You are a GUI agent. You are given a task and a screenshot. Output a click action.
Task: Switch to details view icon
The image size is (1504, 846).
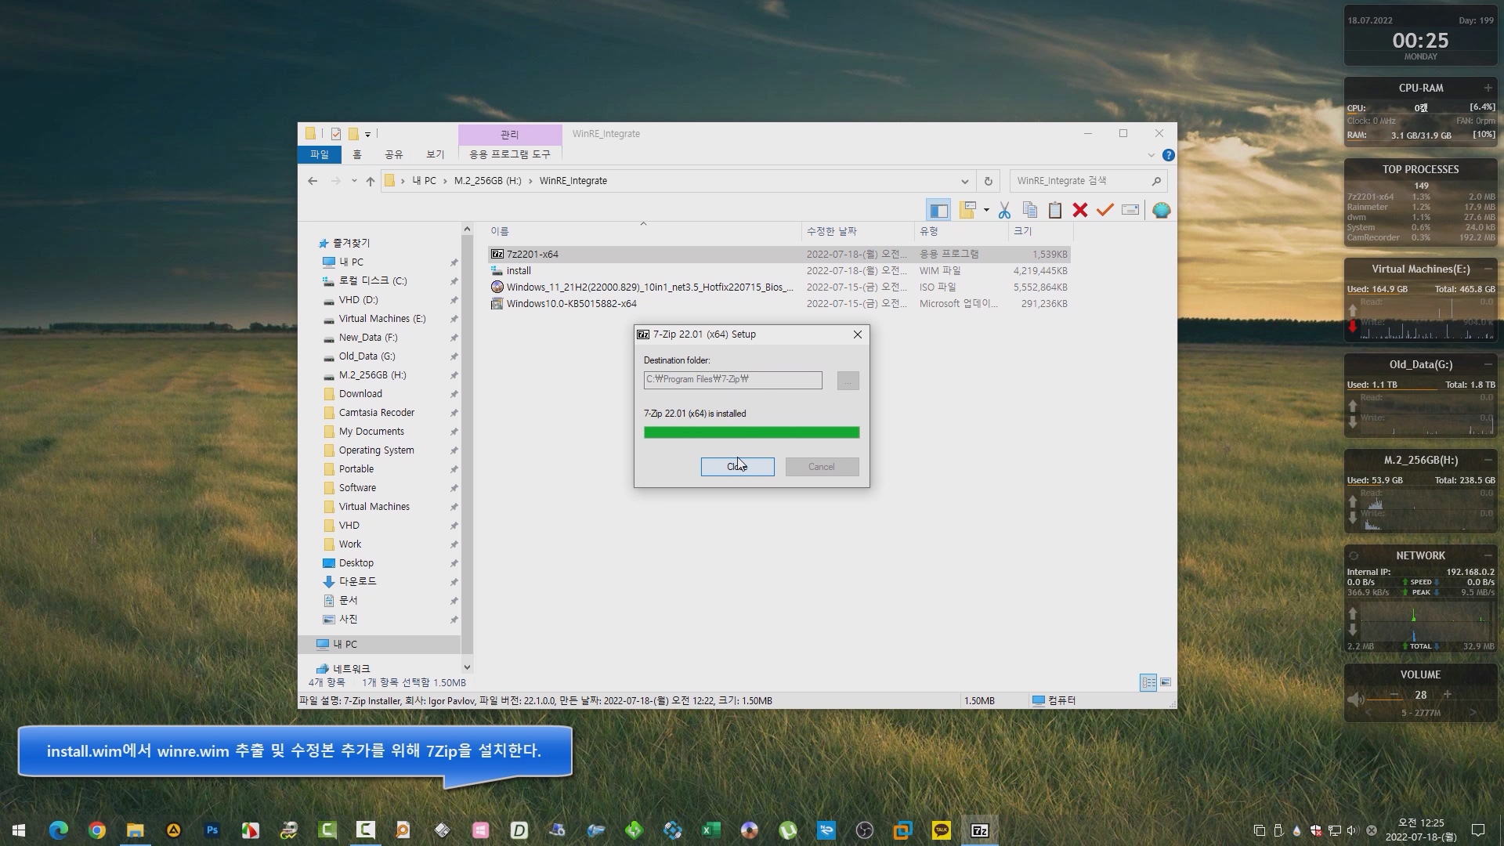tap(1148, 683)
